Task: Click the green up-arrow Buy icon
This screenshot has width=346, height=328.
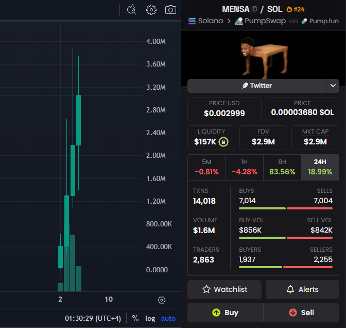Action: click(216, 313)
